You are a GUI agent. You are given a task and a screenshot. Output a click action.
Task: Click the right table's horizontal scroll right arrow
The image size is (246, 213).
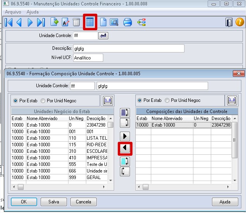(x=228, y=187)
